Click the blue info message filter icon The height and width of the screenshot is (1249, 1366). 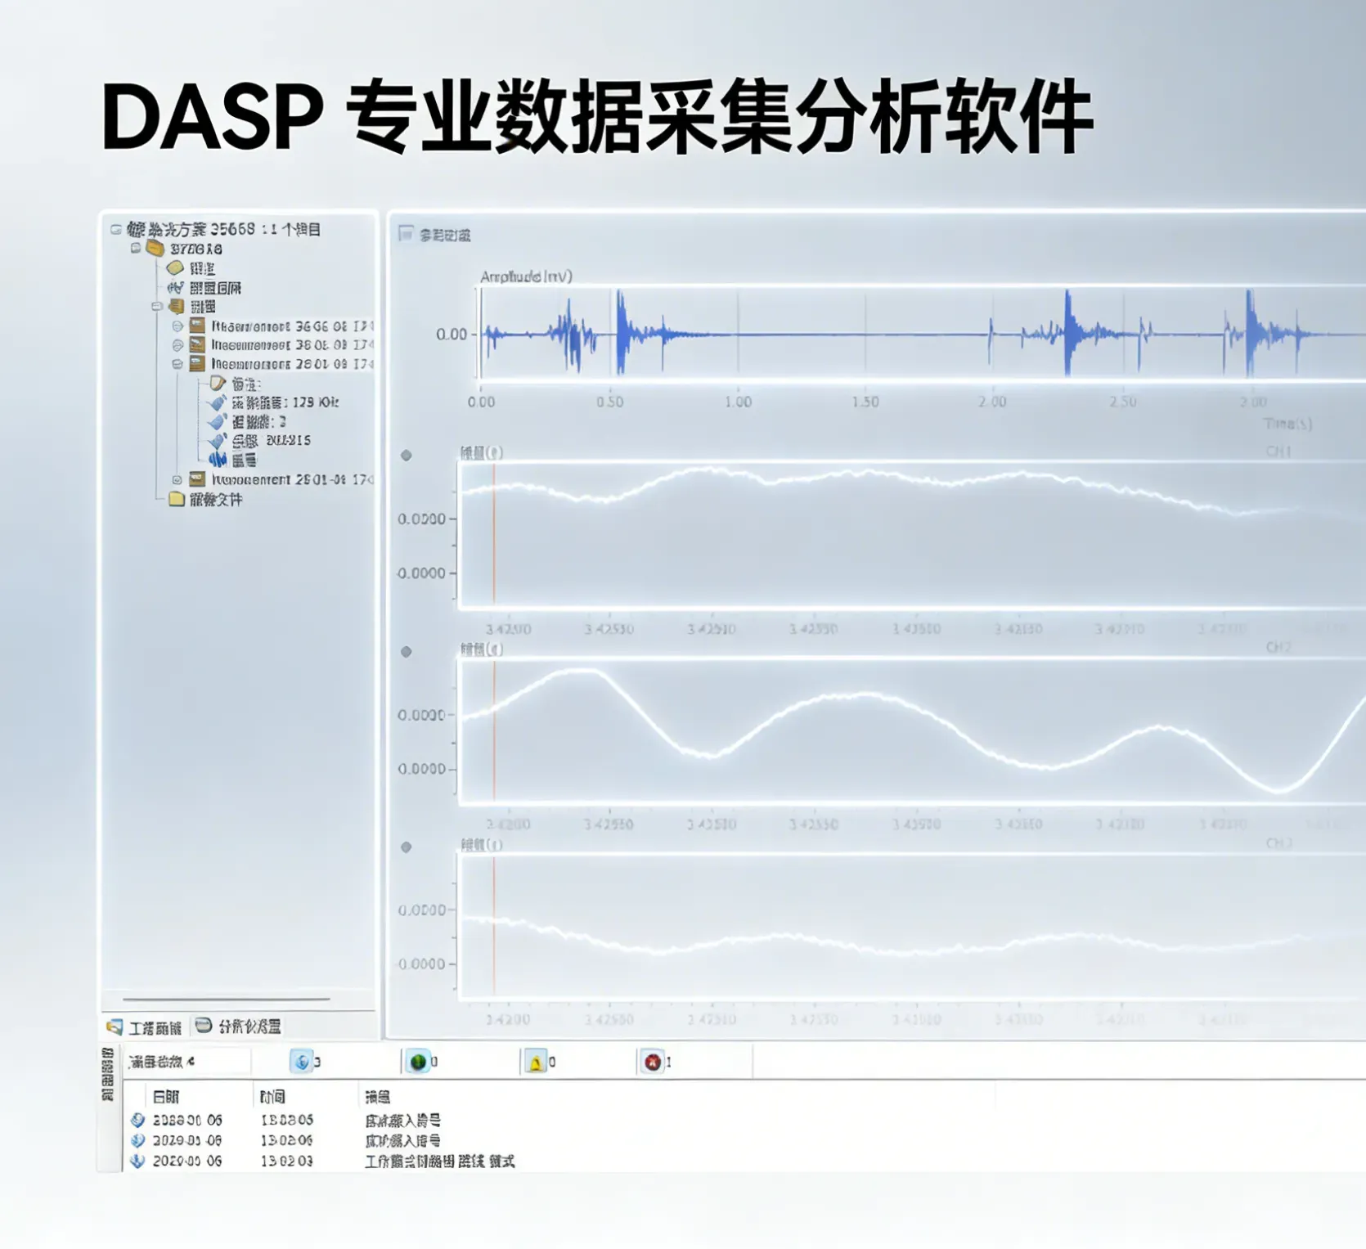pyautogui.click(x=302, y=1062)
